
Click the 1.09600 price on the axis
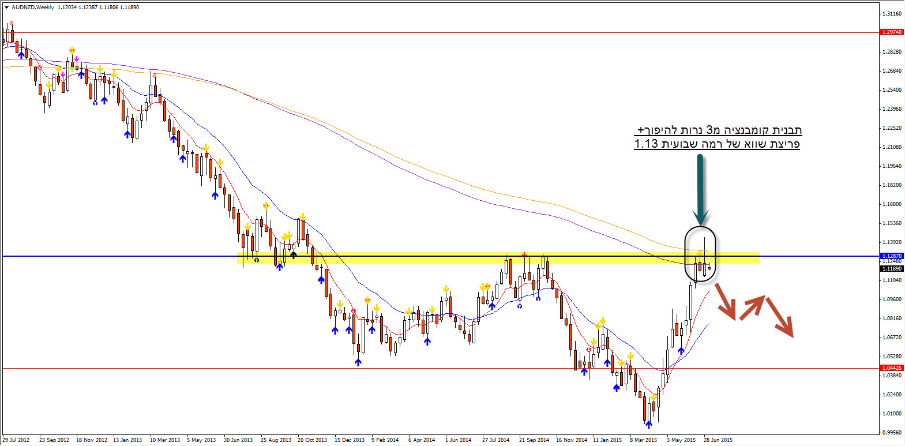point(892,299)
